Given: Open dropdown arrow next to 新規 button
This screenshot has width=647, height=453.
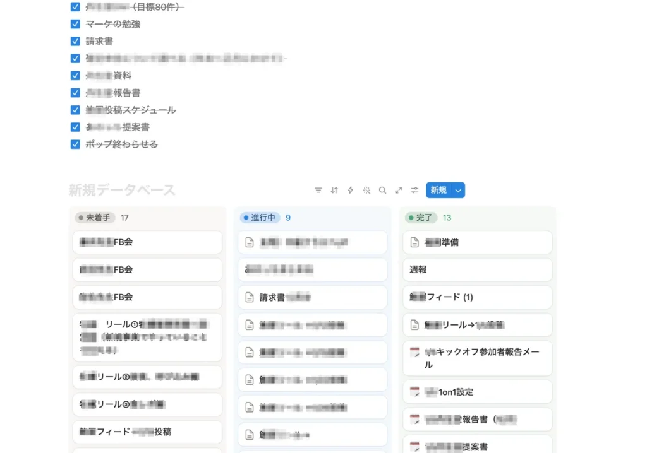Looking at the screenshot, I should coord(458,190).
